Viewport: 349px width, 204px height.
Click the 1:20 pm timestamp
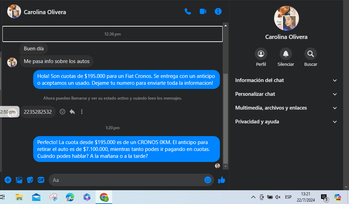click(x=113, y=128)
